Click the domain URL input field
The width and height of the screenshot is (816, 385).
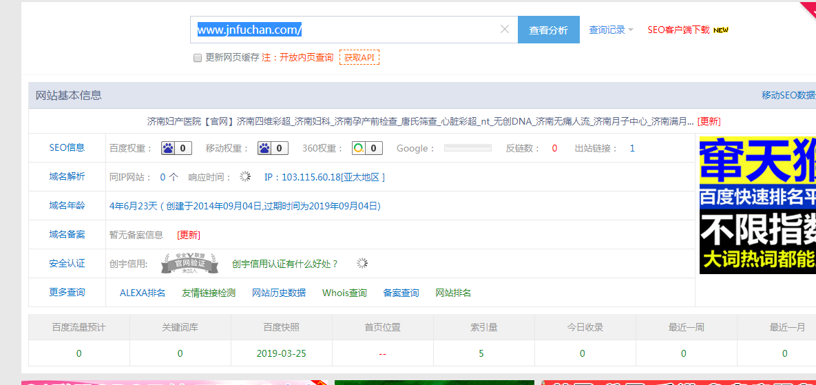[344, 30]
